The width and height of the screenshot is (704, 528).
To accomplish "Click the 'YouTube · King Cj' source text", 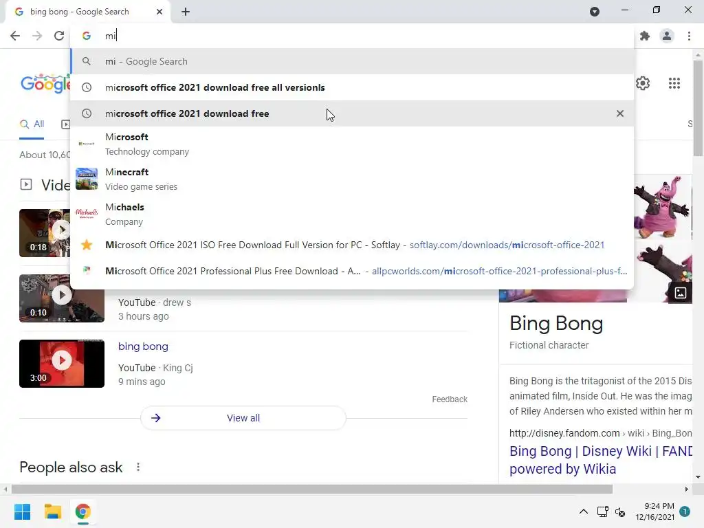I will (155, 368).
